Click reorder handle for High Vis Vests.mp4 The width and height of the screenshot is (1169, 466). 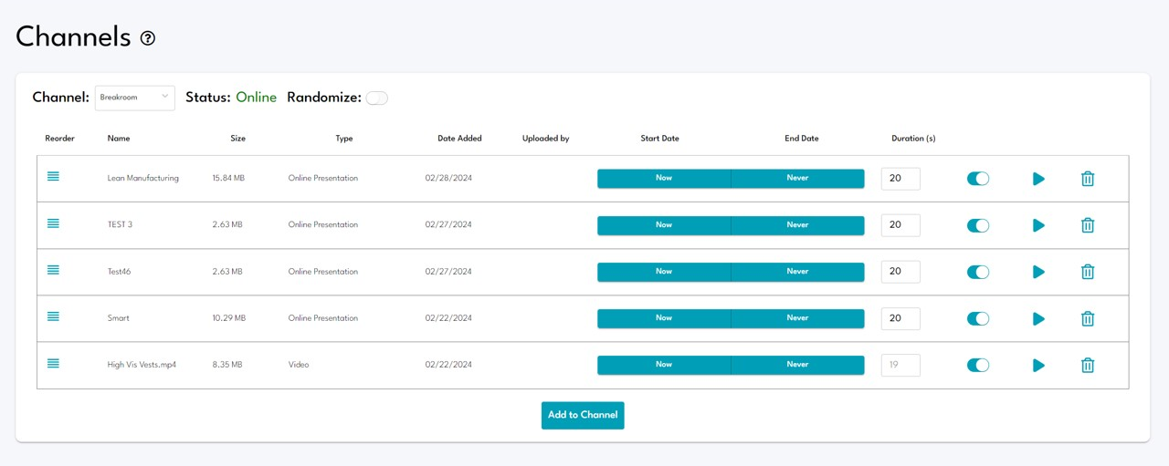pos(53,363)
